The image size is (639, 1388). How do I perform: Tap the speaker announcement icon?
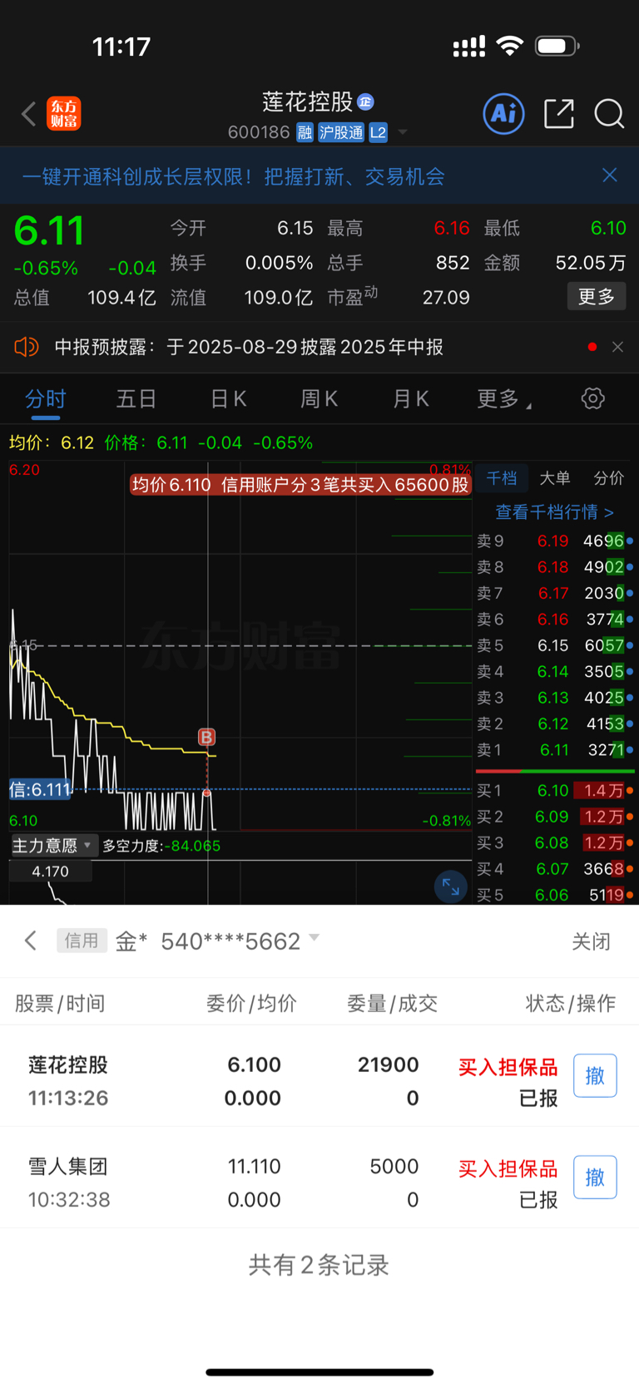pyautogui.click(x=27, y=347)
